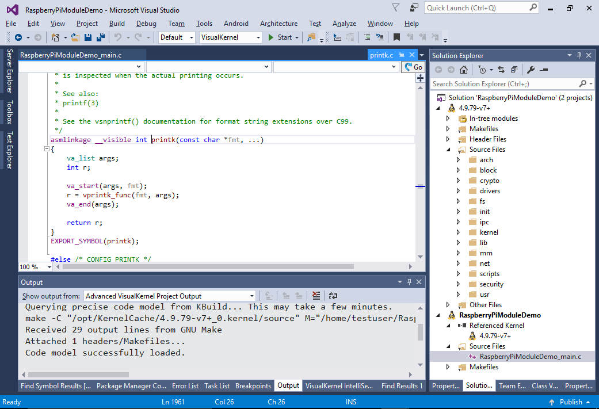Collapse the printk function outline marker
This screenshot has height=409, width=599.
[x=47, y=149]
